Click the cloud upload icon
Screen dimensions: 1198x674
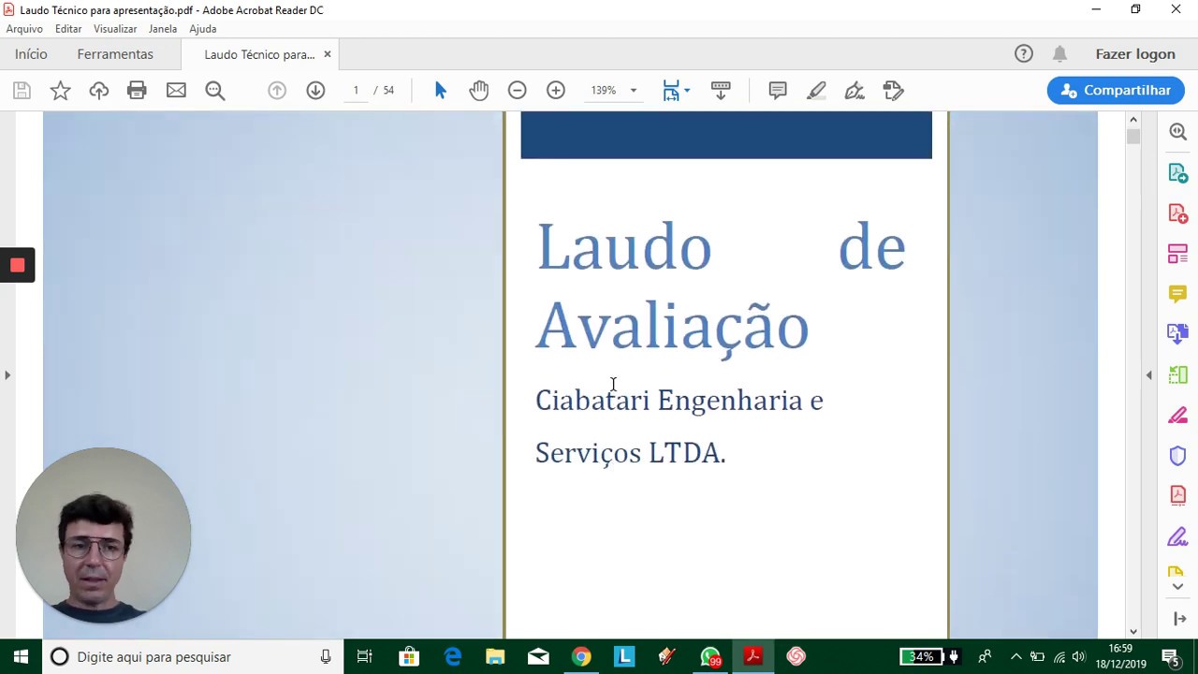click(x=98, y=91)
